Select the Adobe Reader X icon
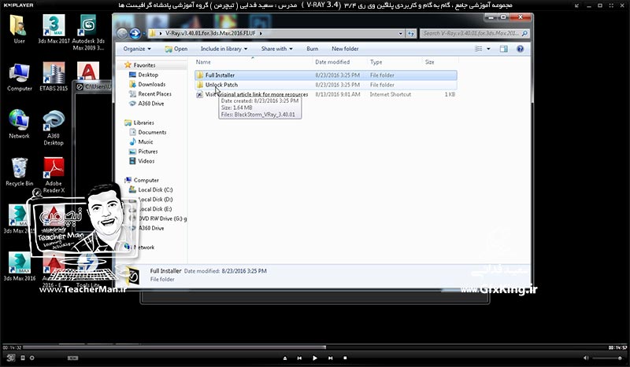This screenshot has height=367, width=630. [x=54, y=175]
